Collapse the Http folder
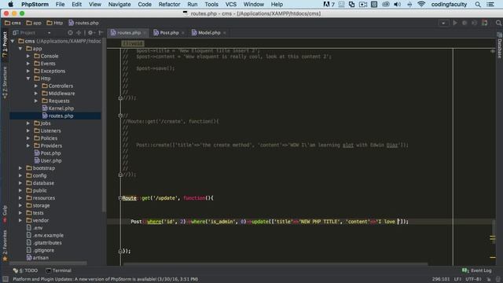This screenshot has height=283, width=503. pos(28,79)
